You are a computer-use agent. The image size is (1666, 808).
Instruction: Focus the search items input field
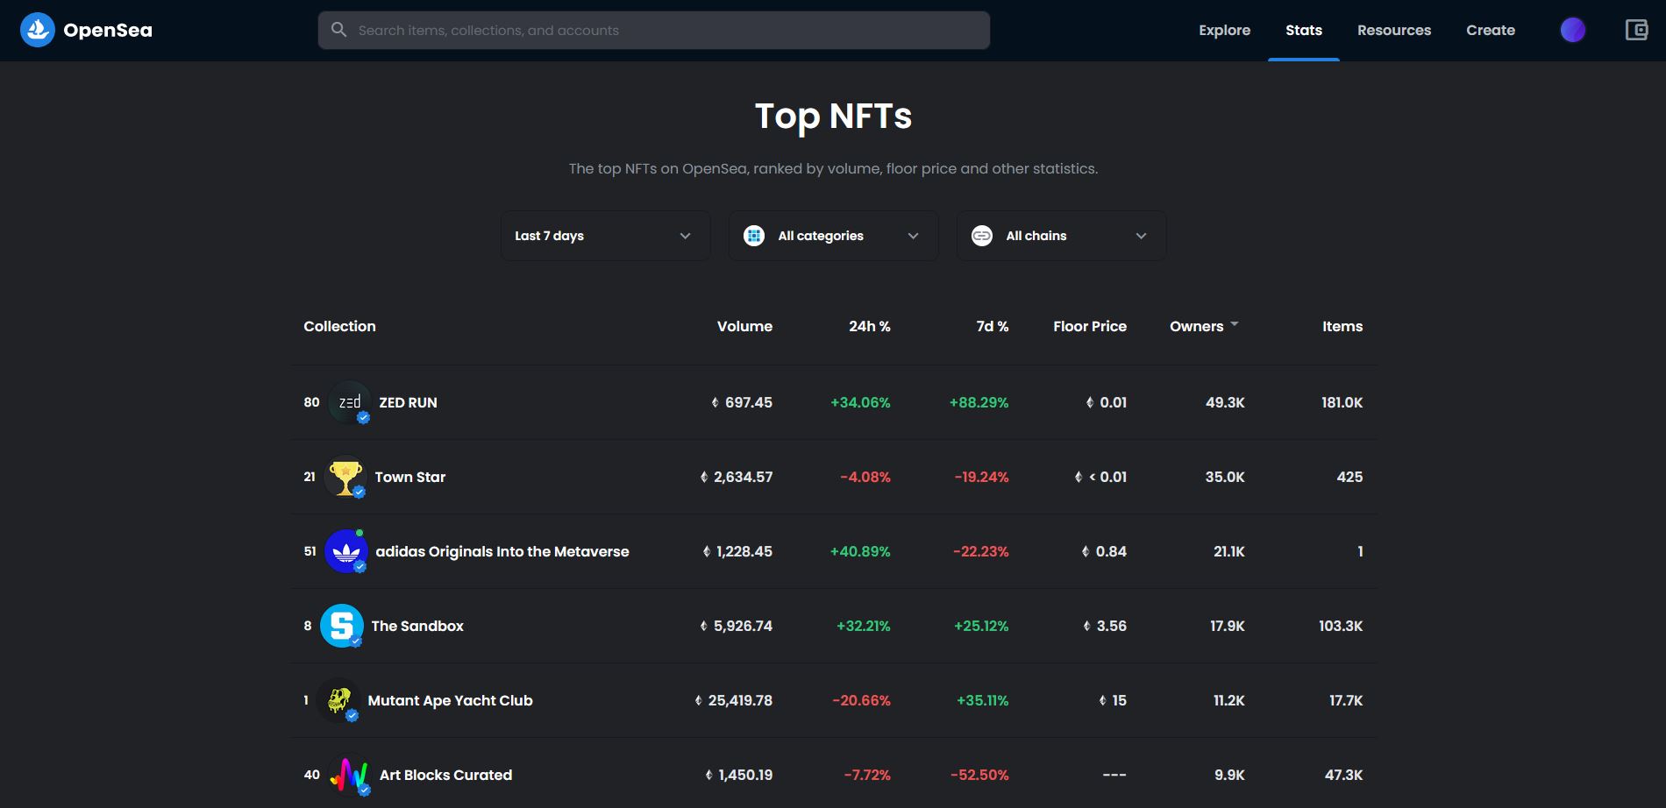tap(654, 30)
